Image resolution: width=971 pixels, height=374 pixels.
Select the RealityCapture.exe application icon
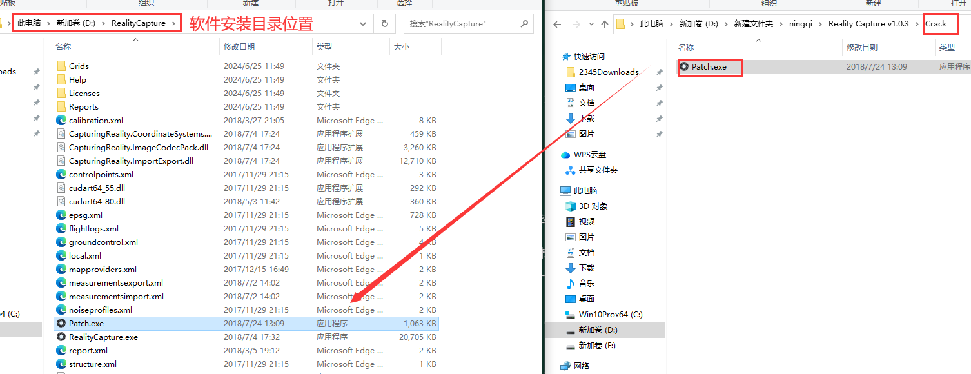coord(61,337)
